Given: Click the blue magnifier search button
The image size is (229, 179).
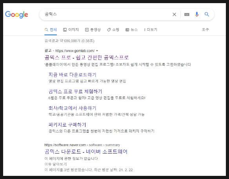Looking at the screenshot, I should 207,14.
